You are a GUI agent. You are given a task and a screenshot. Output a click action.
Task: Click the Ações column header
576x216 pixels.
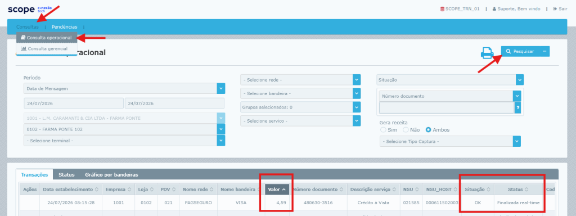click(29, 190)
